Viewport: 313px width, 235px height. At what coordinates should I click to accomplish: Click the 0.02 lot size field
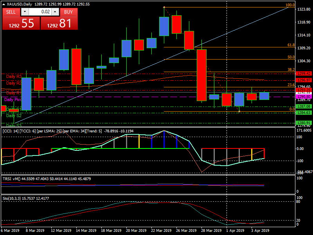pyautogui.click(x=40, y=12)
